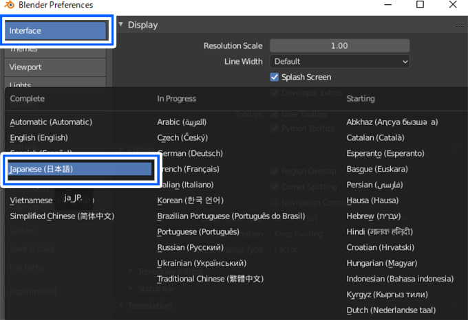This screenshot has width=468, height=320.
Task: Select Abkhaz language option
Action: 392,122
